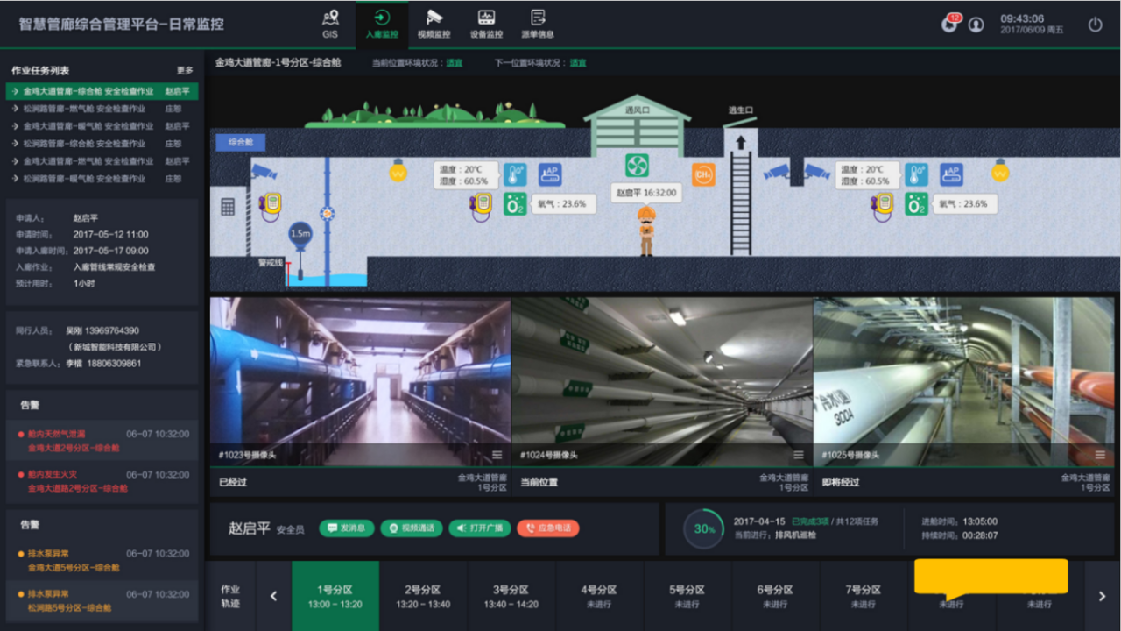Click the thermometer sensor left of the fan
The width and height of the screenshot is (1121, 631).
pos(515,174)
